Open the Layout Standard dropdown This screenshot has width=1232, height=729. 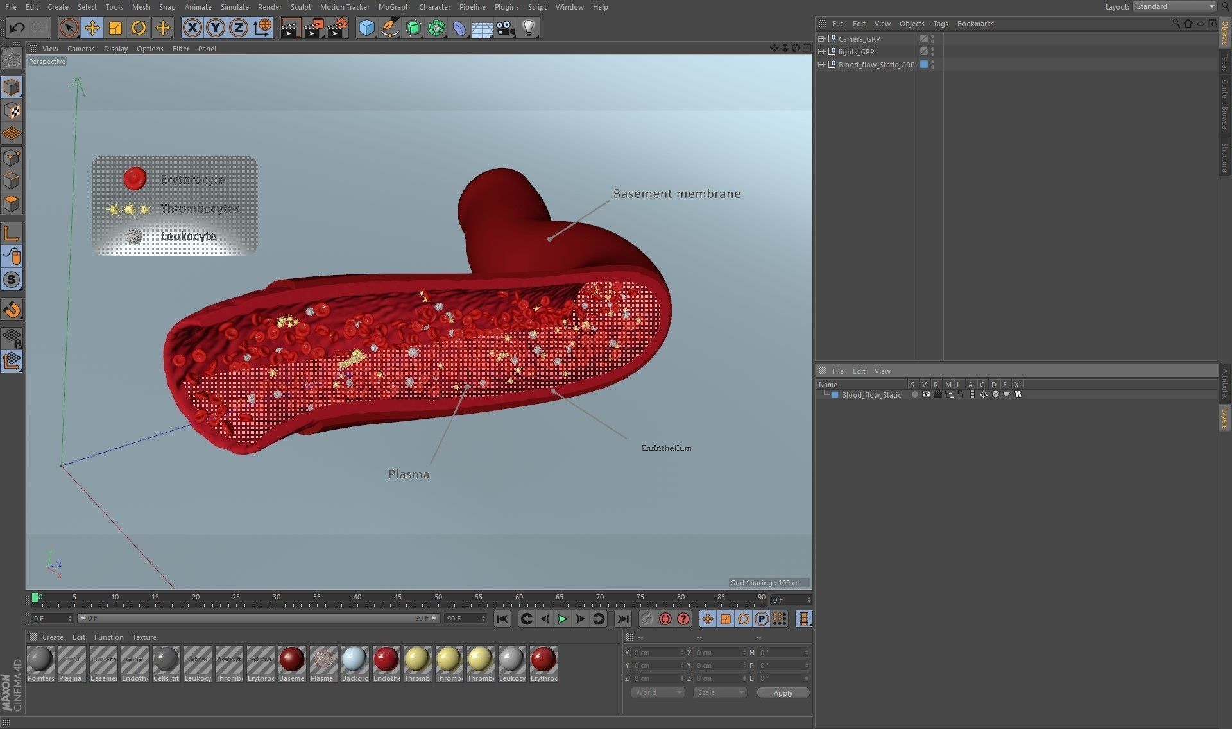point(1175,6)
